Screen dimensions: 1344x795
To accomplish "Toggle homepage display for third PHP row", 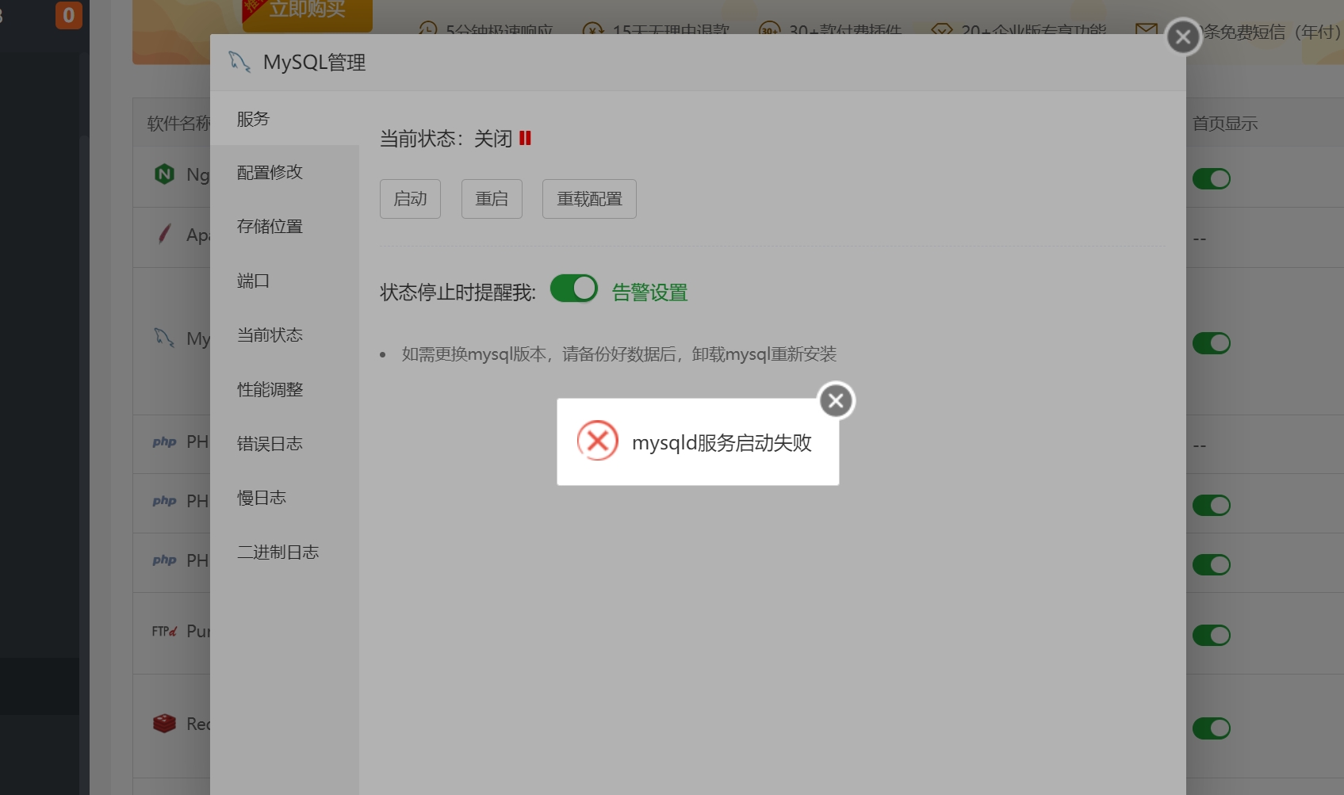I will pyautogui.click(x=1212, y=565).
